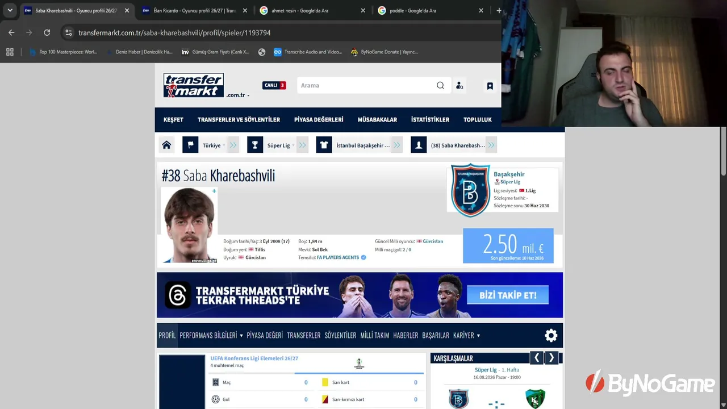Open UEFA Konferans Ligi Elemeleri 26/27 link
This screenshot has height=409, width=727.
click(254, 358)
